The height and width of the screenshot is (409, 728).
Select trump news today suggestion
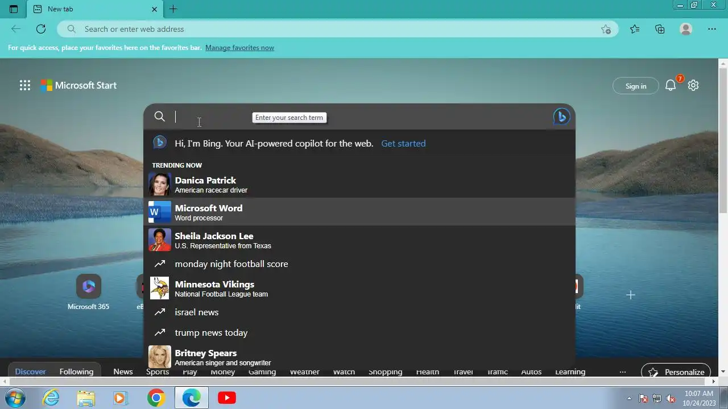(x=359, y=332)
